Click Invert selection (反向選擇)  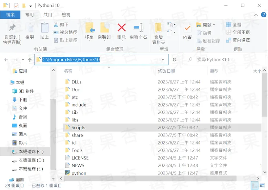click(238, 40)
